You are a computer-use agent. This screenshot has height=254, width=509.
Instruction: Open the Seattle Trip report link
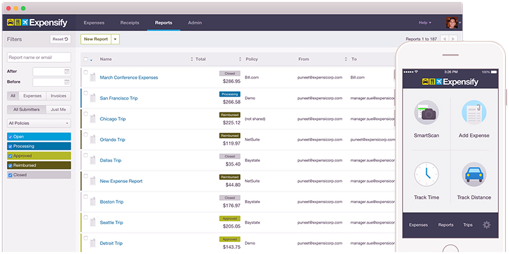(x=111, y=223)
